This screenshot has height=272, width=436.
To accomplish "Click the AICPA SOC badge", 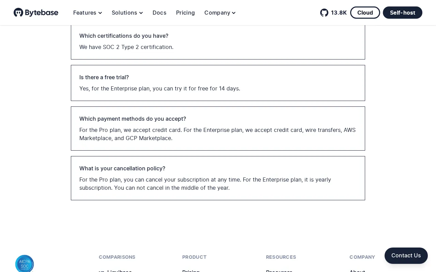I will pyautogui.click(x=25, y=263).
